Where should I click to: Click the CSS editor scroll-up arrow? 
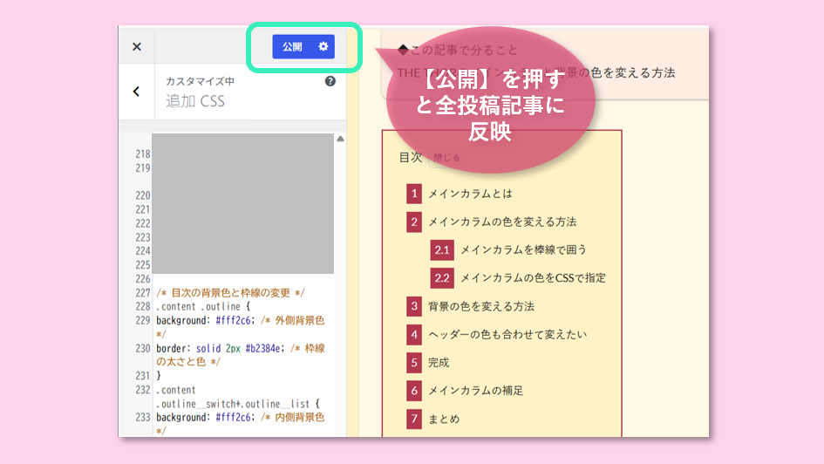(341, 139)
